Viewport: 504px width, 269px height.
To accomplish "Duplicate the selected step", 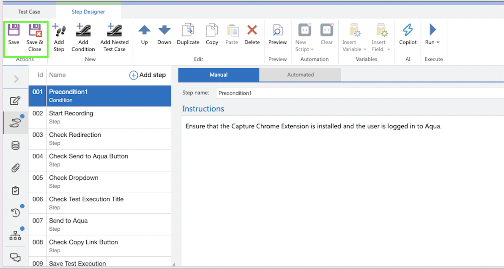I will click(x=188, y=31).
